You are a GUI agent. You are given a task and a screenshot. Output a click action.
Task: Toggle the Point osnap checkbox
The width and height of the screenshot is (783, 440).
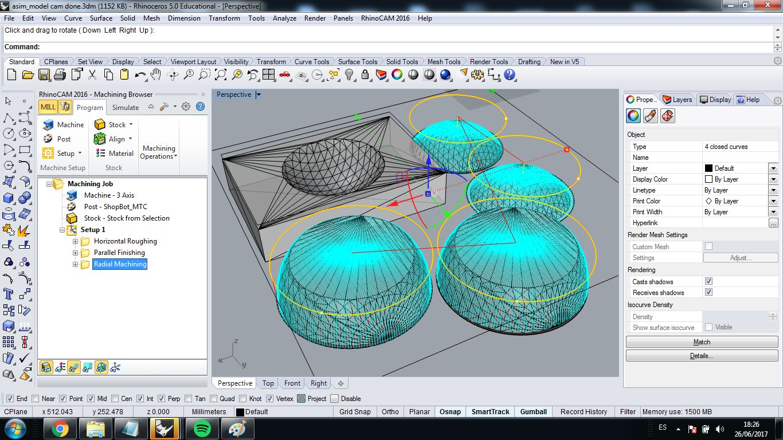[x=63, y=399]
